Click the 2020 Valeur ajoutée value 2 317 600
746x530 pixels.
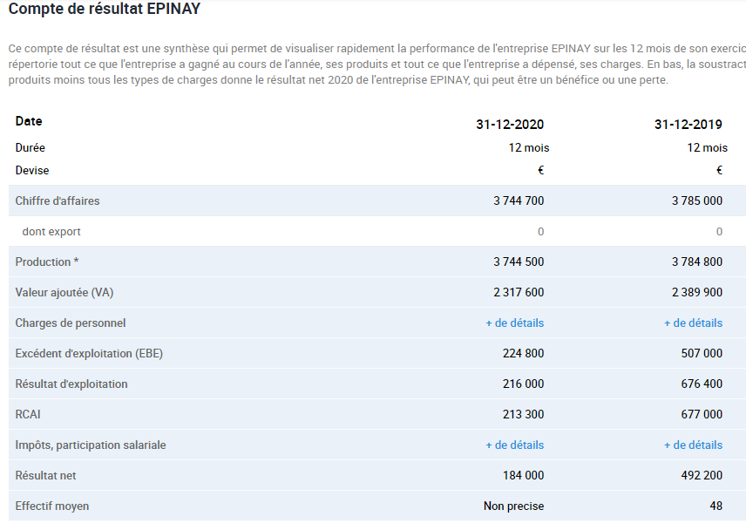click(x=519, y=292)
